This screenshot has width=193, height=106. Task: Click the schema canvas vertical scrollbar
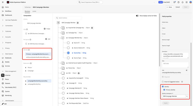point(160,40)
